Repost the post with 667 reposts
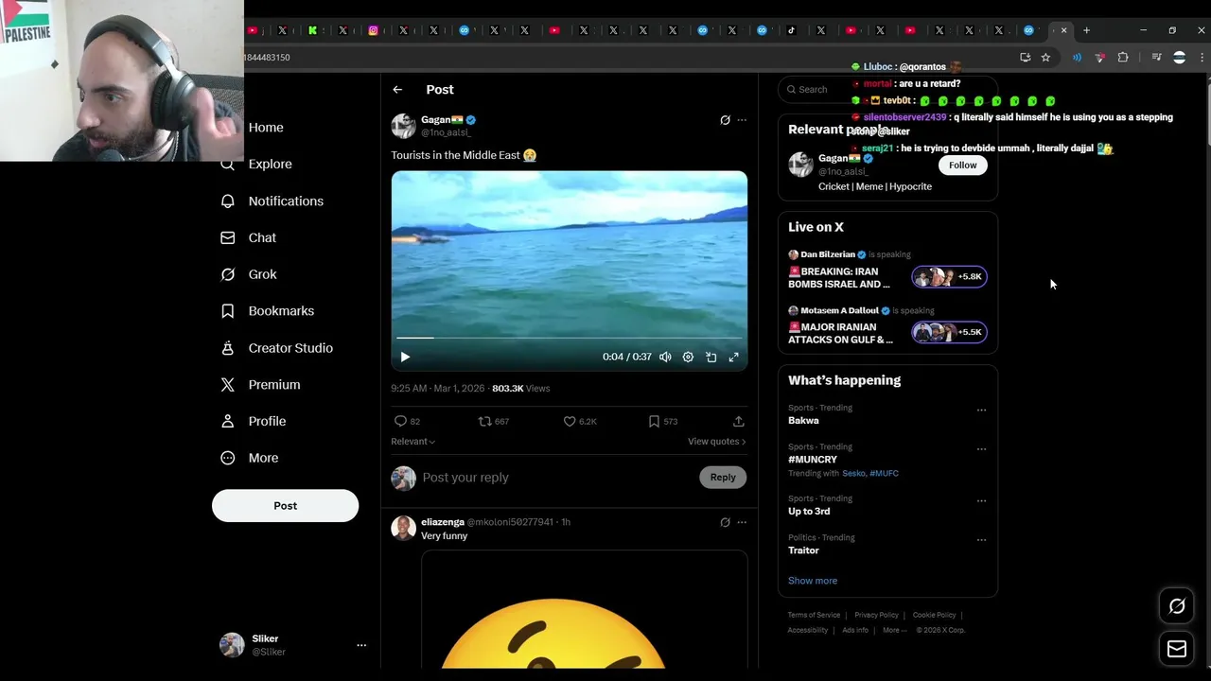 [493, 422]
